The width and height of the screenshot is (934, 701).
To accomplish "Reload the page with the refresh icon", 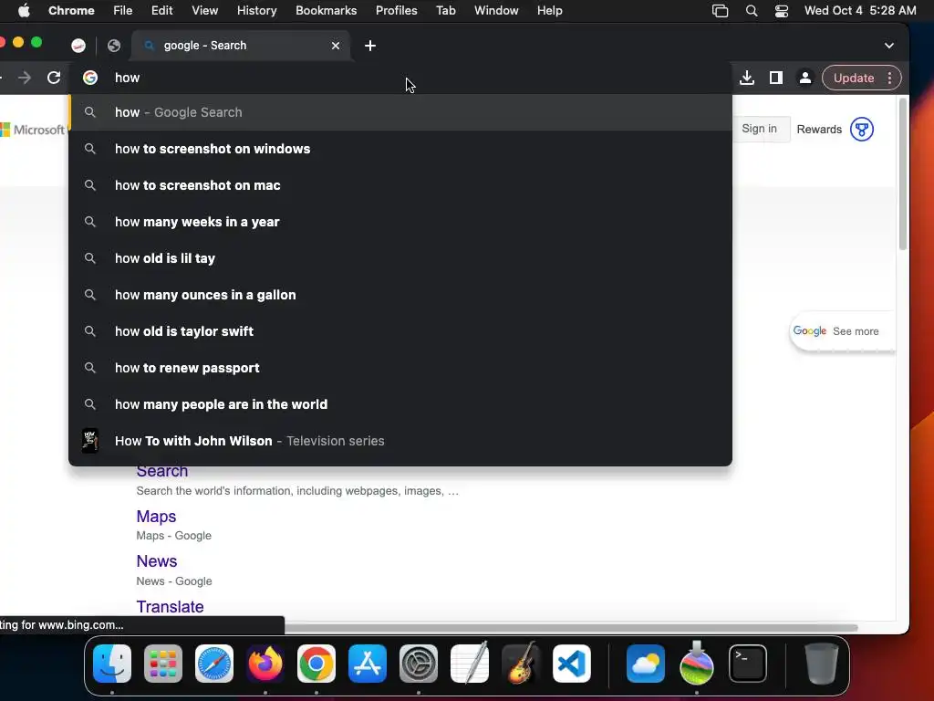I will point(54,78).
